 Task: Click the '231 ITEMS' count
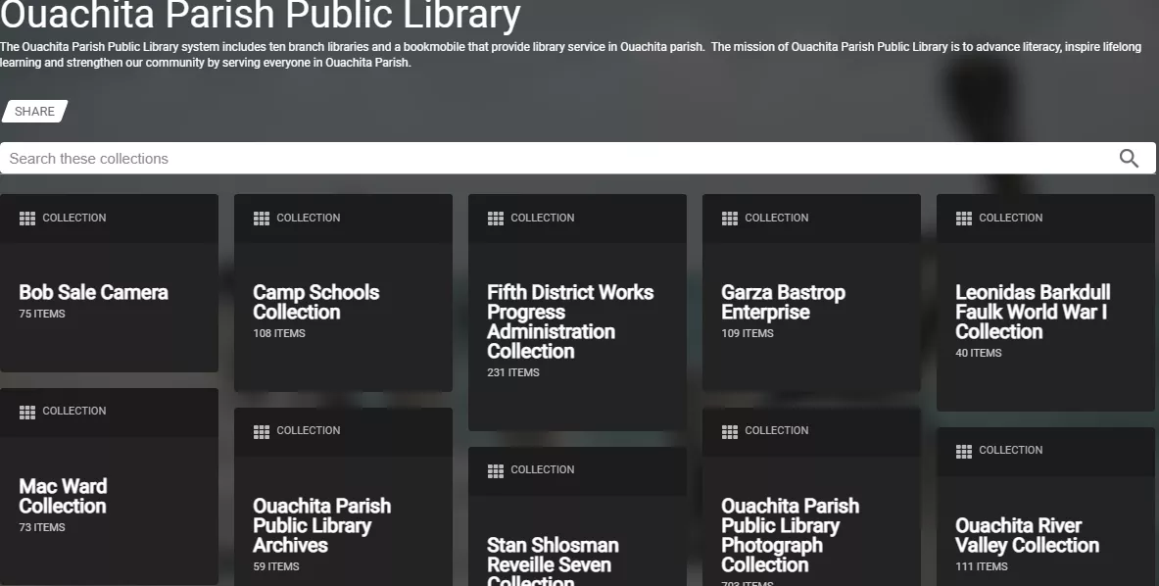513,372
